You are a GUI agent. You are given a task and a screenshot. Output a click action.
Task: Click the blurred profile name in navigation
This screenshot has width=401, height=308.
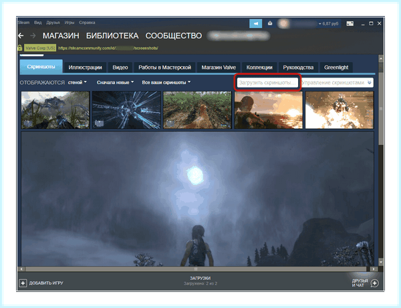click(x=239, y=36)
